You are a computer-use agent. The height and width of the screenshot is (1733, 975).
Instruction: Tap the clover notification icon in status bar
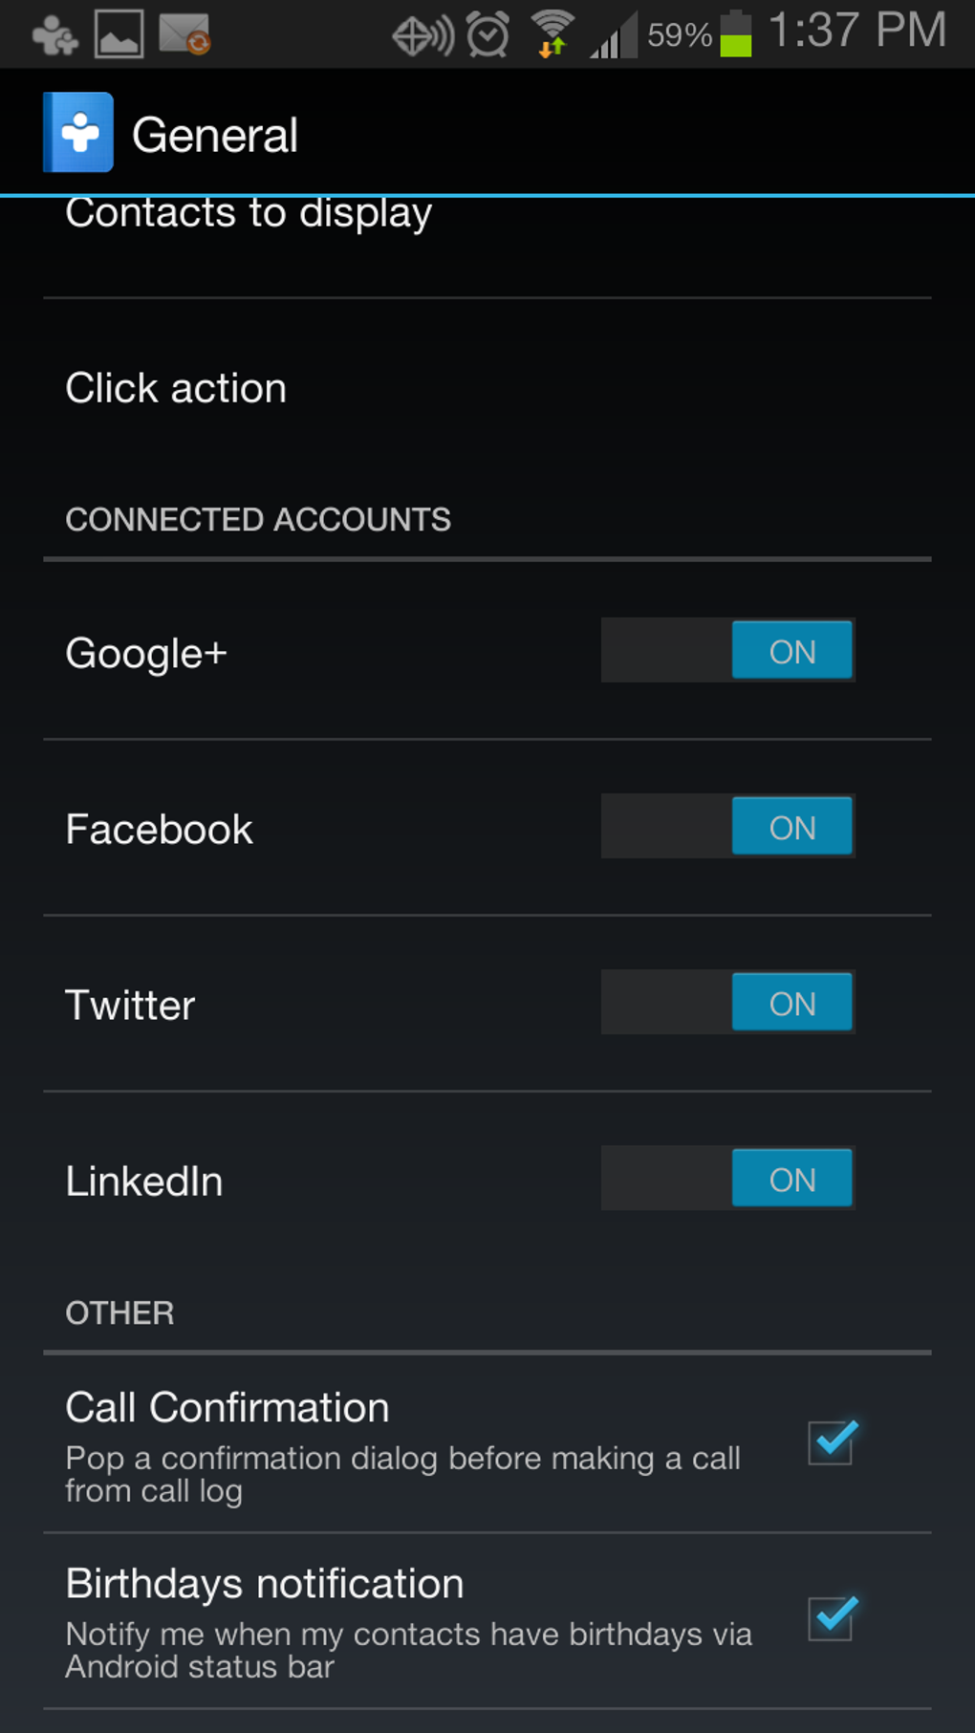coord(54,36)
